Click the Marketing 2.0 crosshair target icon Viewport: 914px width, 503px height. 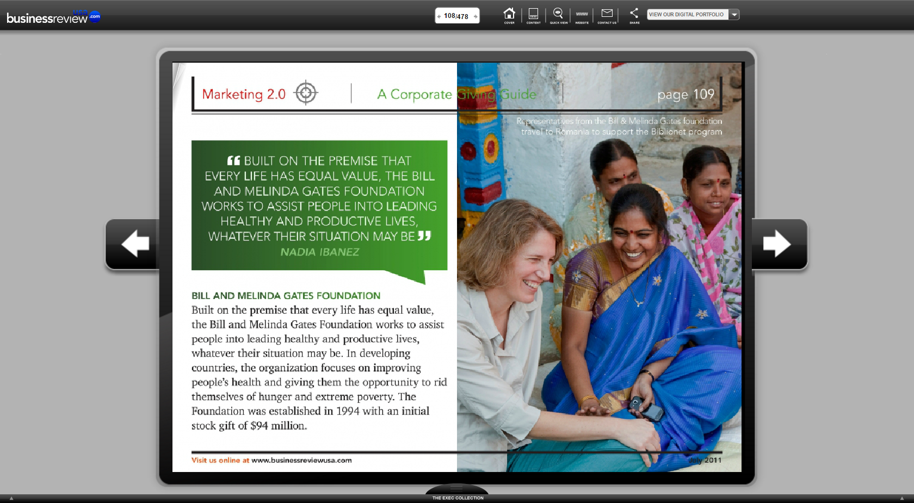coord(306,93)
